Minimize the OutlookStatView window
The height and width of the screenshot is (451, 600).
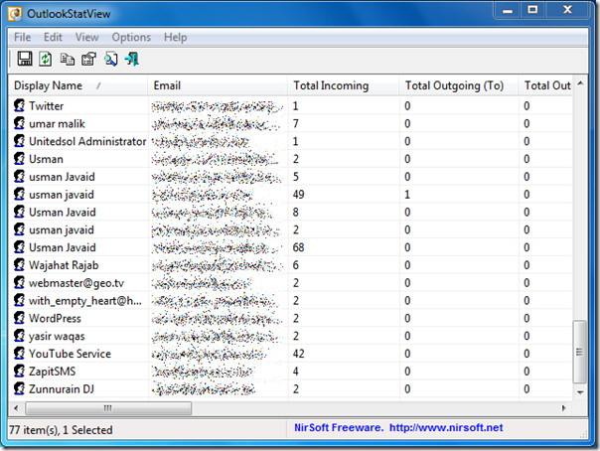click(508, 10)
